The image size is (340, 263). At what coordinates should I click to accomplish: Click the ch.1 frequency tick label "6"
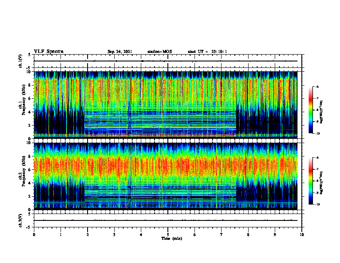tap(30, 99)
